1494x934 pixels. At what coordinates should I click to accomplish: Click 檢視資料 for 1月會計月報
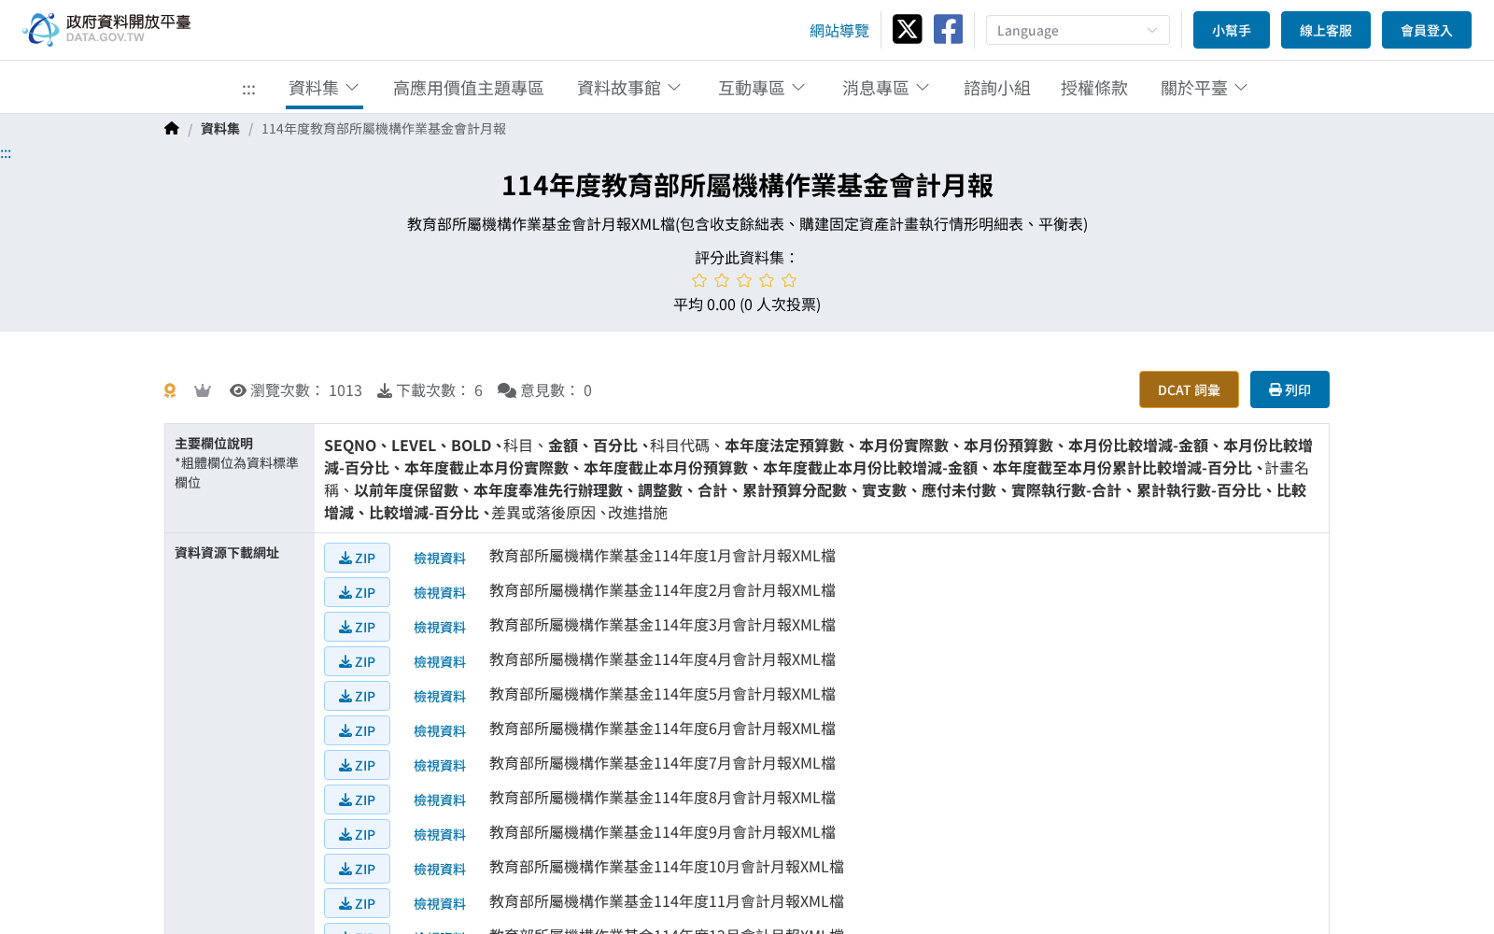(x=440, y=558)
